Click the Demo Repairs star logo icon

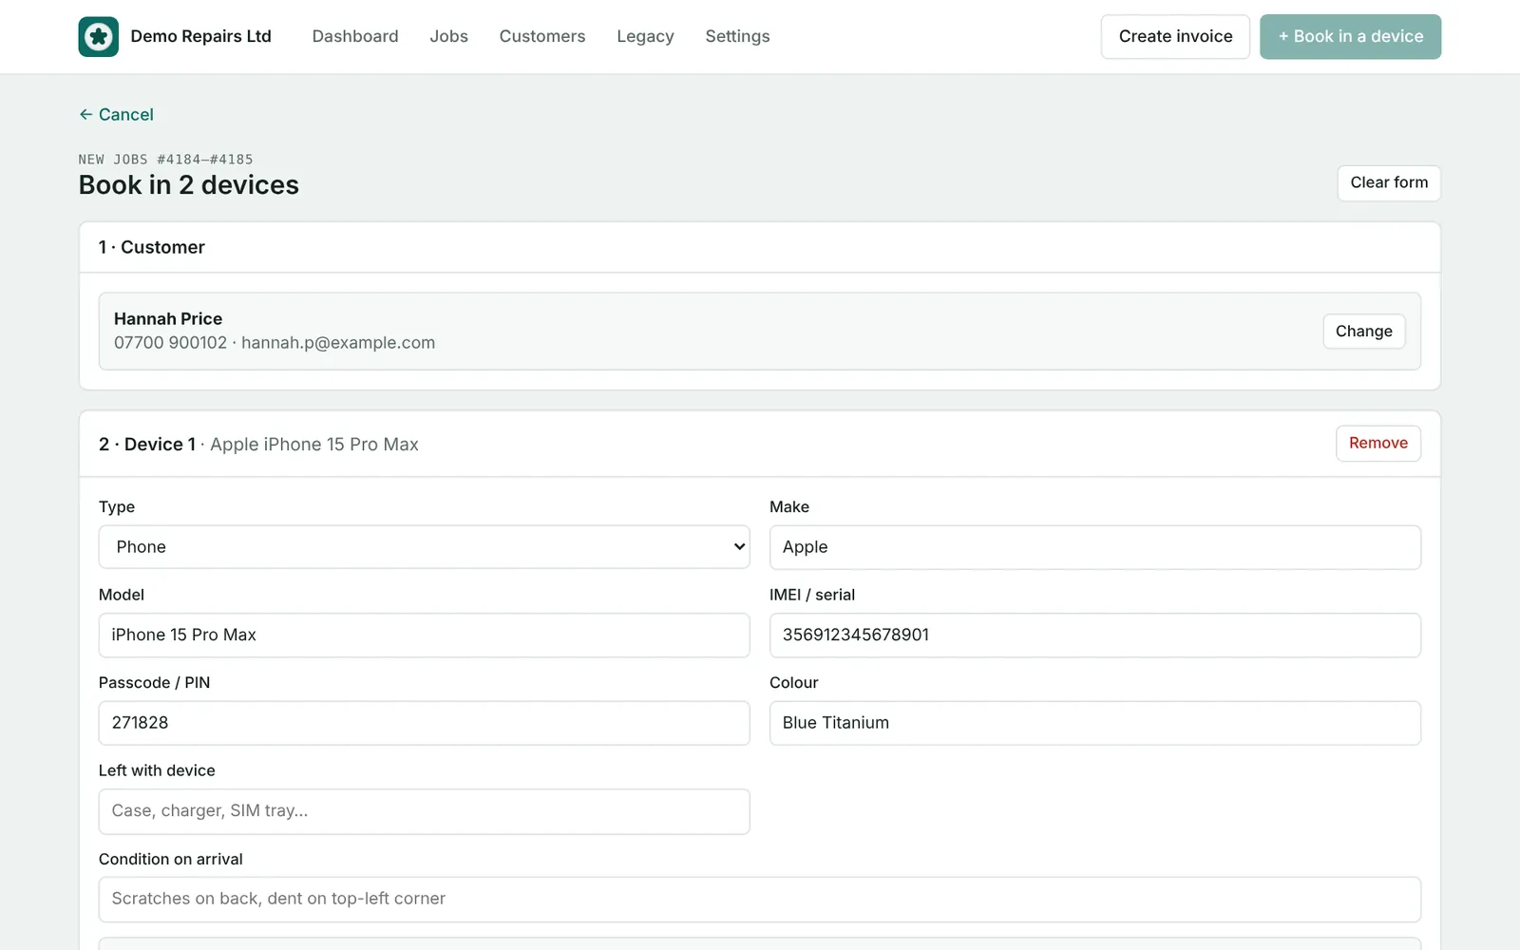click(x=99, y=37)
